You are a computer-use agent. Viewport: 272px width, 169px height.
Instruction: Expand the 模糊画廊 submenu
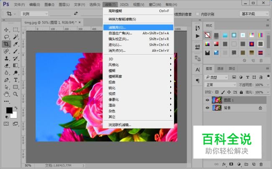coord(138,76)
